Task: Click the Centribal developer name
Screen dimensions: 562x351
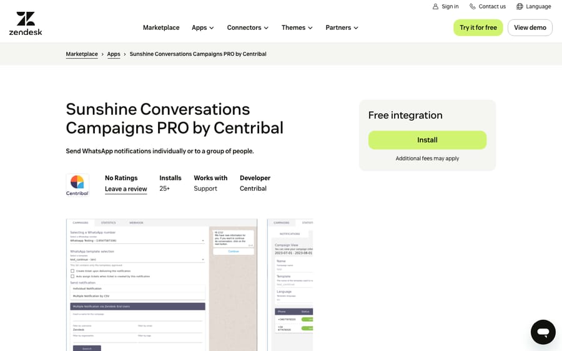Action: coord(253,188)
